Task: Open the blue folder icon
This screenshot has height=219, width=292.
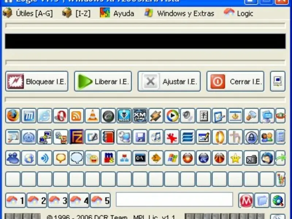Action: 262,200
